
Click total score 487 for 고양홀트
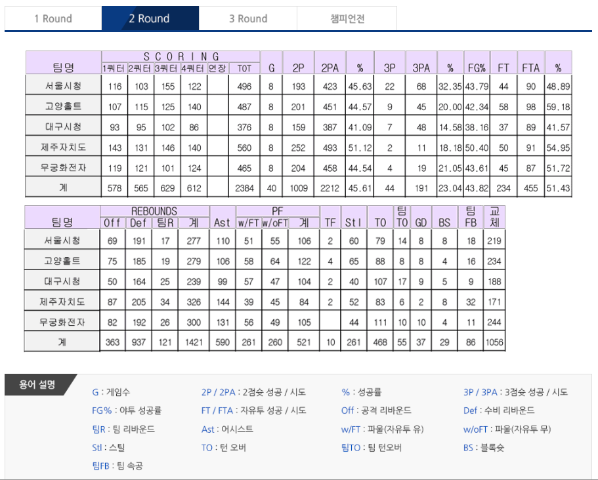tap(244, 107)
